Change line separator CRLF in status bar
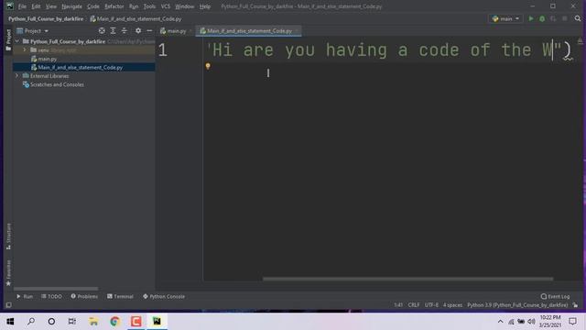The width and height of the screenshot is (586, 330). coord(414,305)
